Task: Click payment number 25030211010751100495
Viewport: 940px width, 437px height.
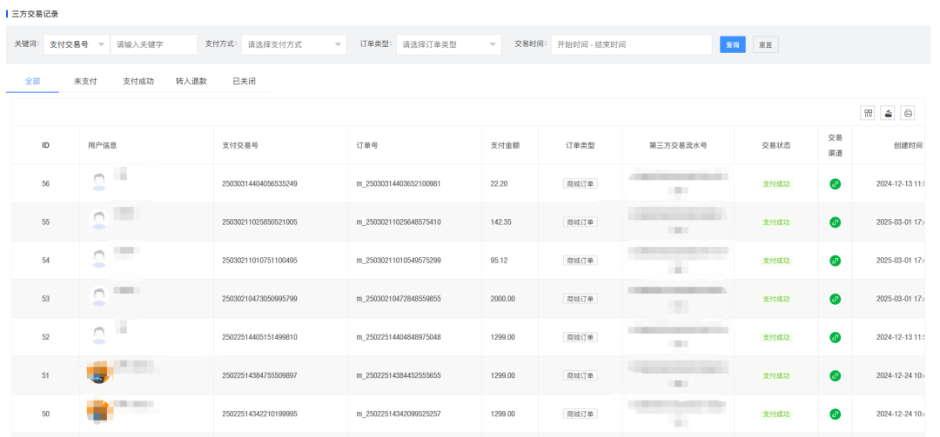Action: [259, 261]
